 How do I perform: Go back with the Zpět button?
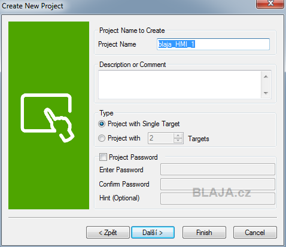click(x=108, y=233)
